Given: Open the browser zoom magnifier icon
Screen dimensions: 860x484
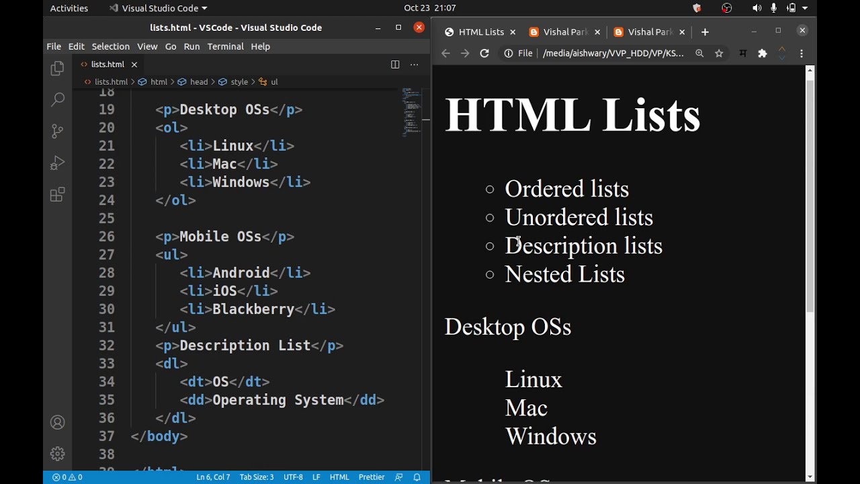Looking at the screenshot, I should [699, 53].
